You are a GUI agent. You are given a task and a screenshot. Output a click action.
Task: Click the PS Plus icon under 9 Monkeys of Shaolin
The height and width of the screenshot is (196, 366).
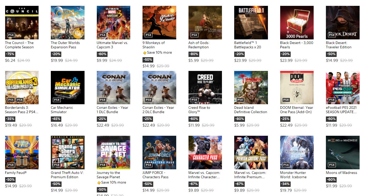coord(145,53)
